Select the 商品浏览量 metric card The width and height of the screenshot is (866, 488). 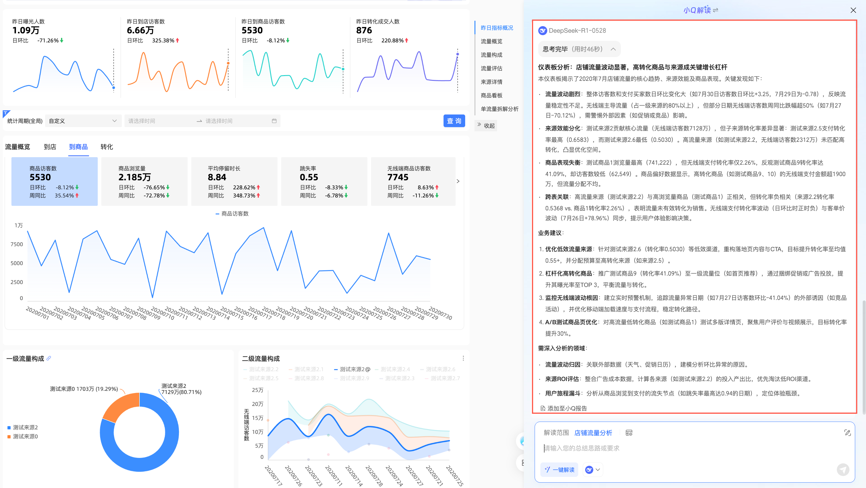[144, 181]
